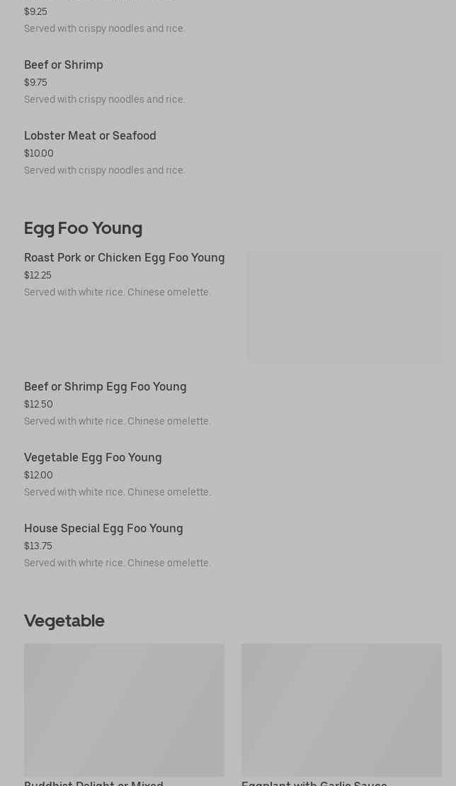
Task: Open Roast Pork or Chicken Egg Foo Young
Action: 124,258
